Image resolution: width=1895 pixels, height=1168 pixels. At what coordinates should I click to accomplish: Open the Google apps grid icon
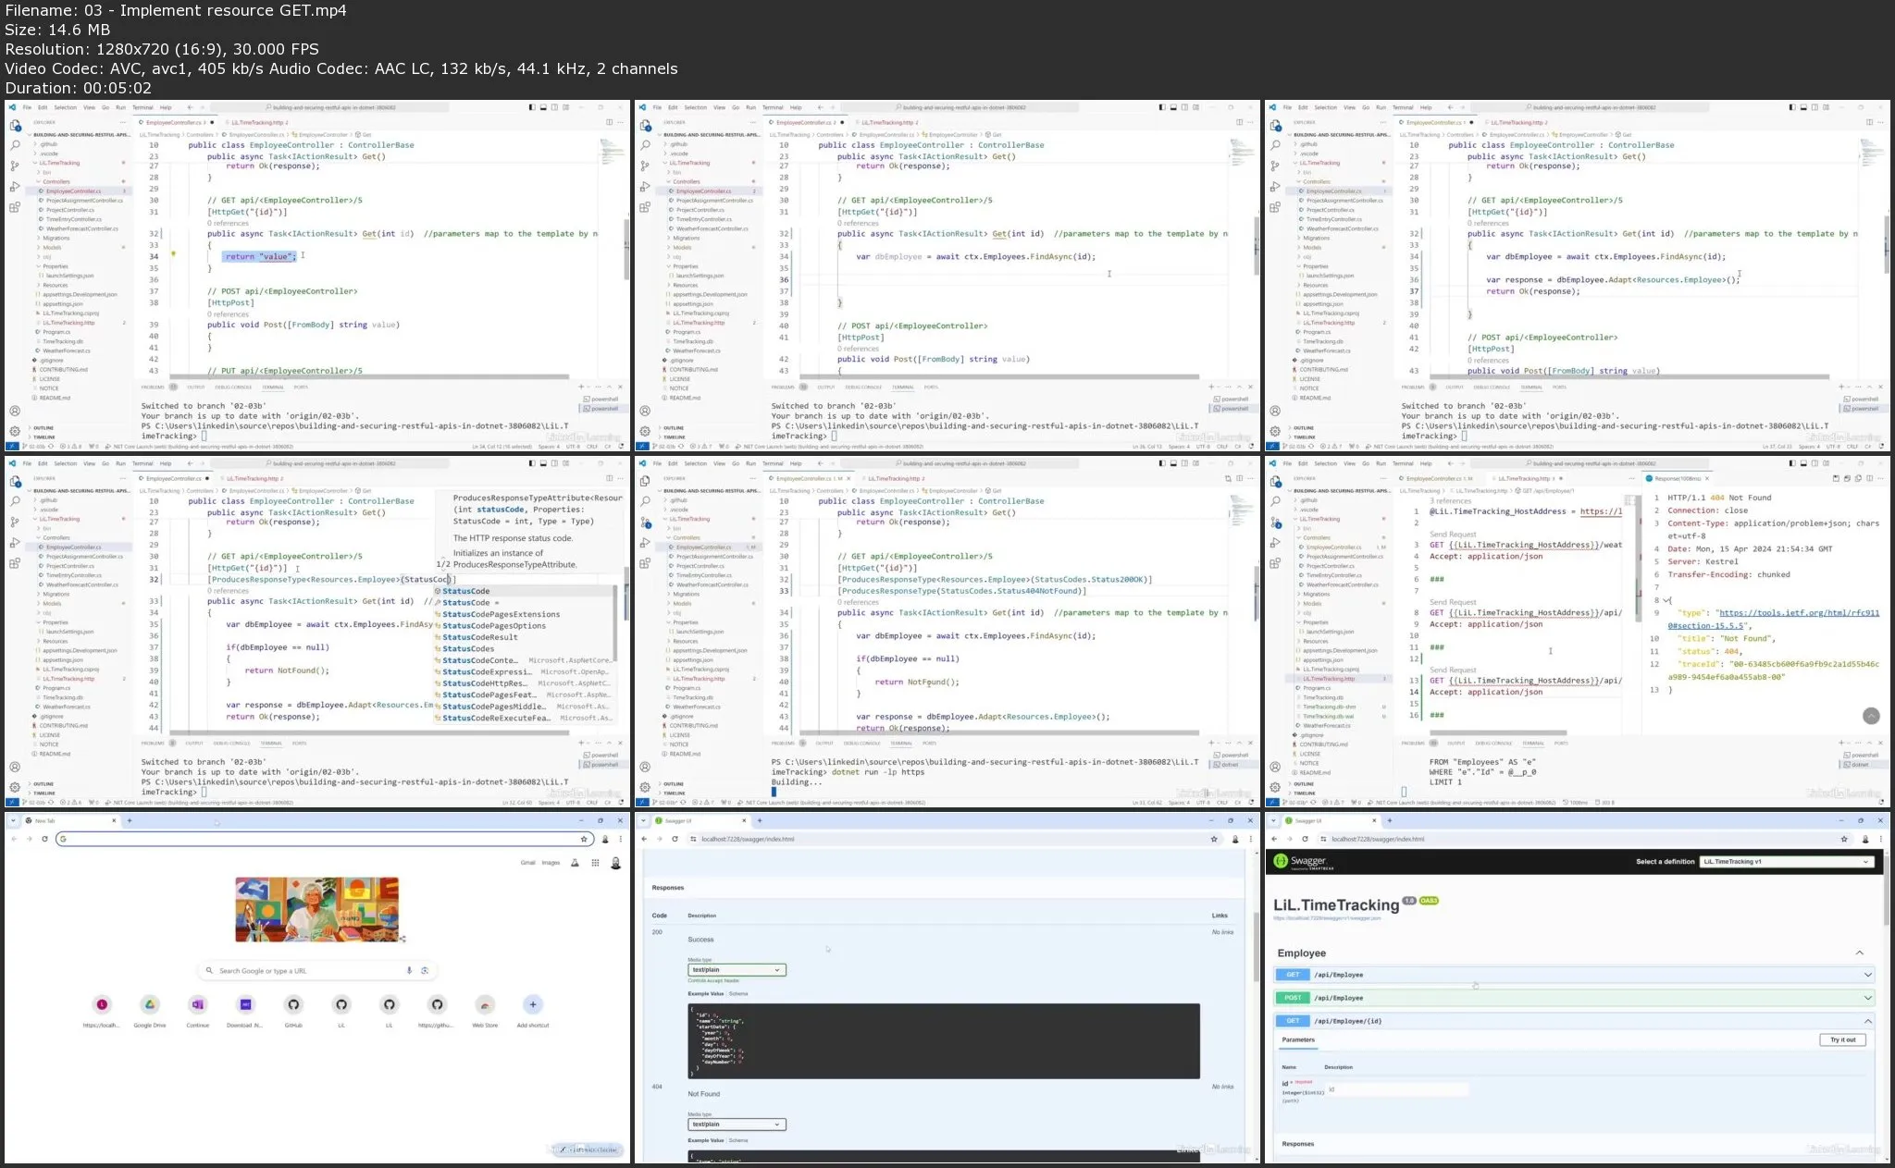[596, 863]
